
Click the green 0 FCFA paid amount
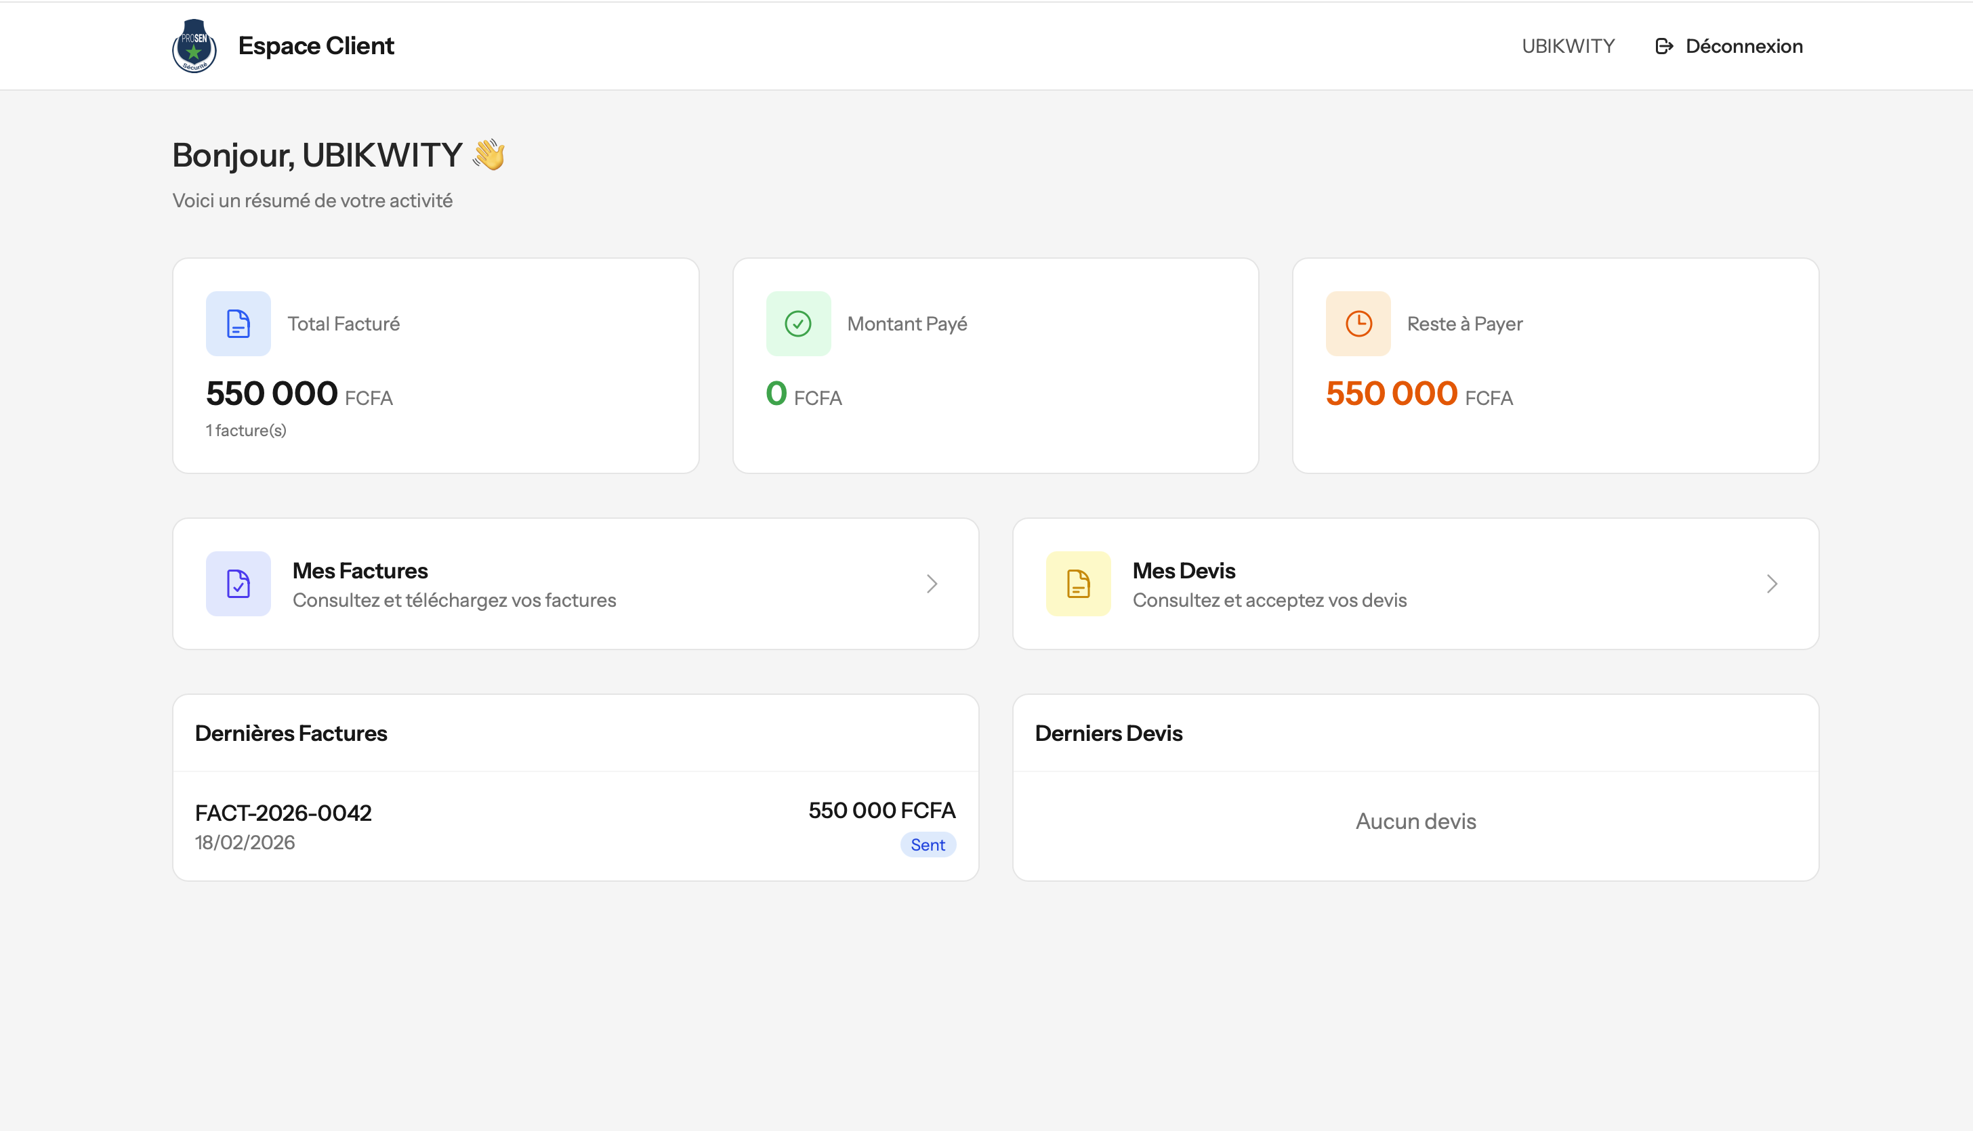point(804,395)
